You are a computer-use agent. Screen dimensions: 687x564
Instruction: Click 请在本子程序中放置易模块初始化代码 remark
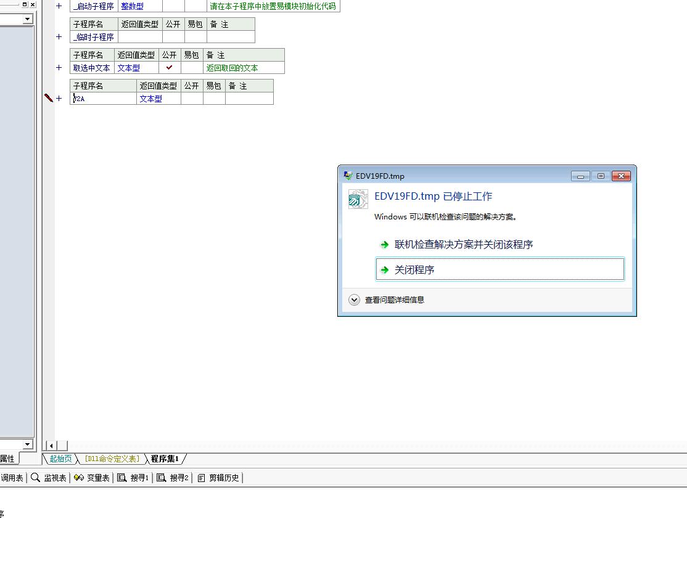click(273, 6)
